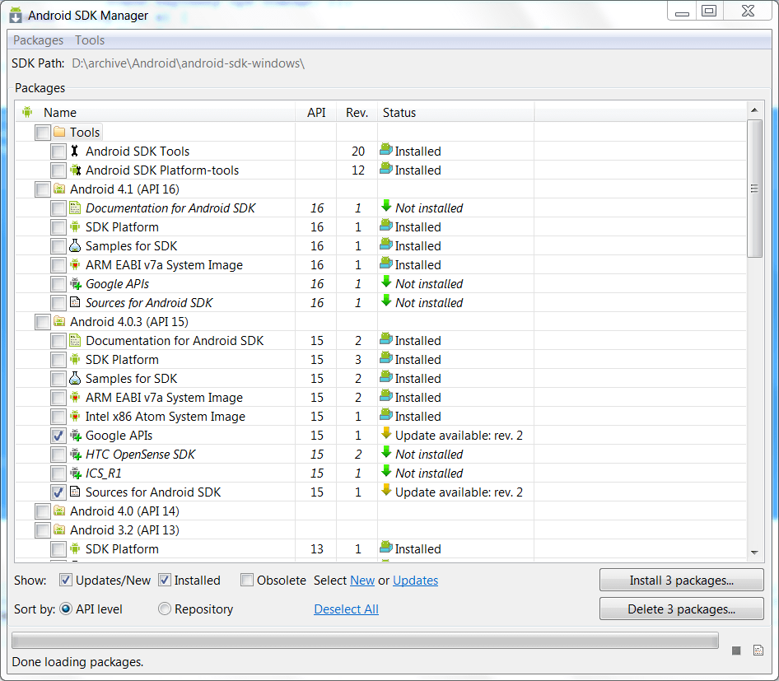
Task: Click the stop loading icon in the status bar
Action: point(736,651)
